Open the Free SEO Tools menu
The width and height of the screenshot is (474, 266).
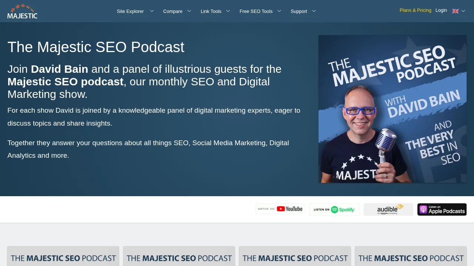pos(256,11)
